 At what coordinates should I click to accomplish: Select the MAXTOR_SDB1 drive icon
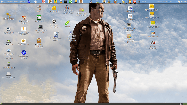point(151,8)
